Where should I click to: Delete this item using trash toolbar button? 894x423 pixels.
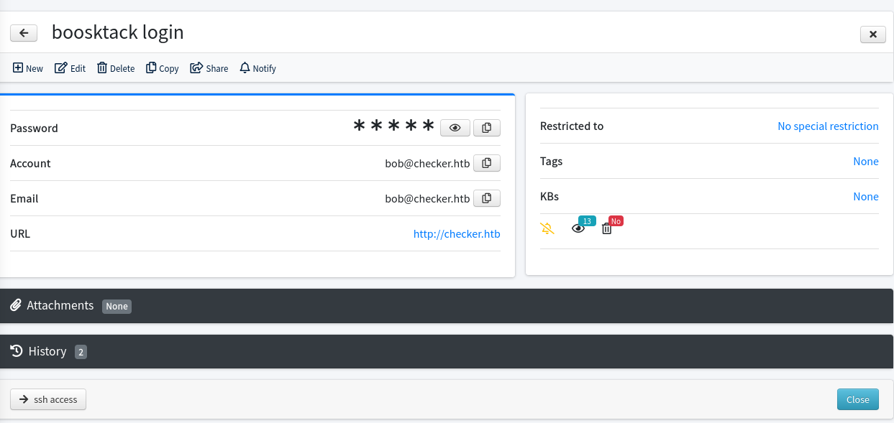116,68
